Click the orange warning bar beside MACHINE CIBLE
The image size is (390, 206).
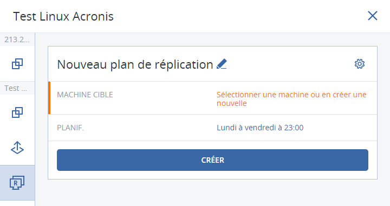[49, 98]
